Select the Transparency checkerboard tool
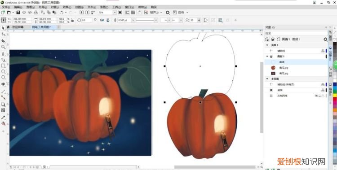The image size is (337, 170). click(x=3, y=110)
